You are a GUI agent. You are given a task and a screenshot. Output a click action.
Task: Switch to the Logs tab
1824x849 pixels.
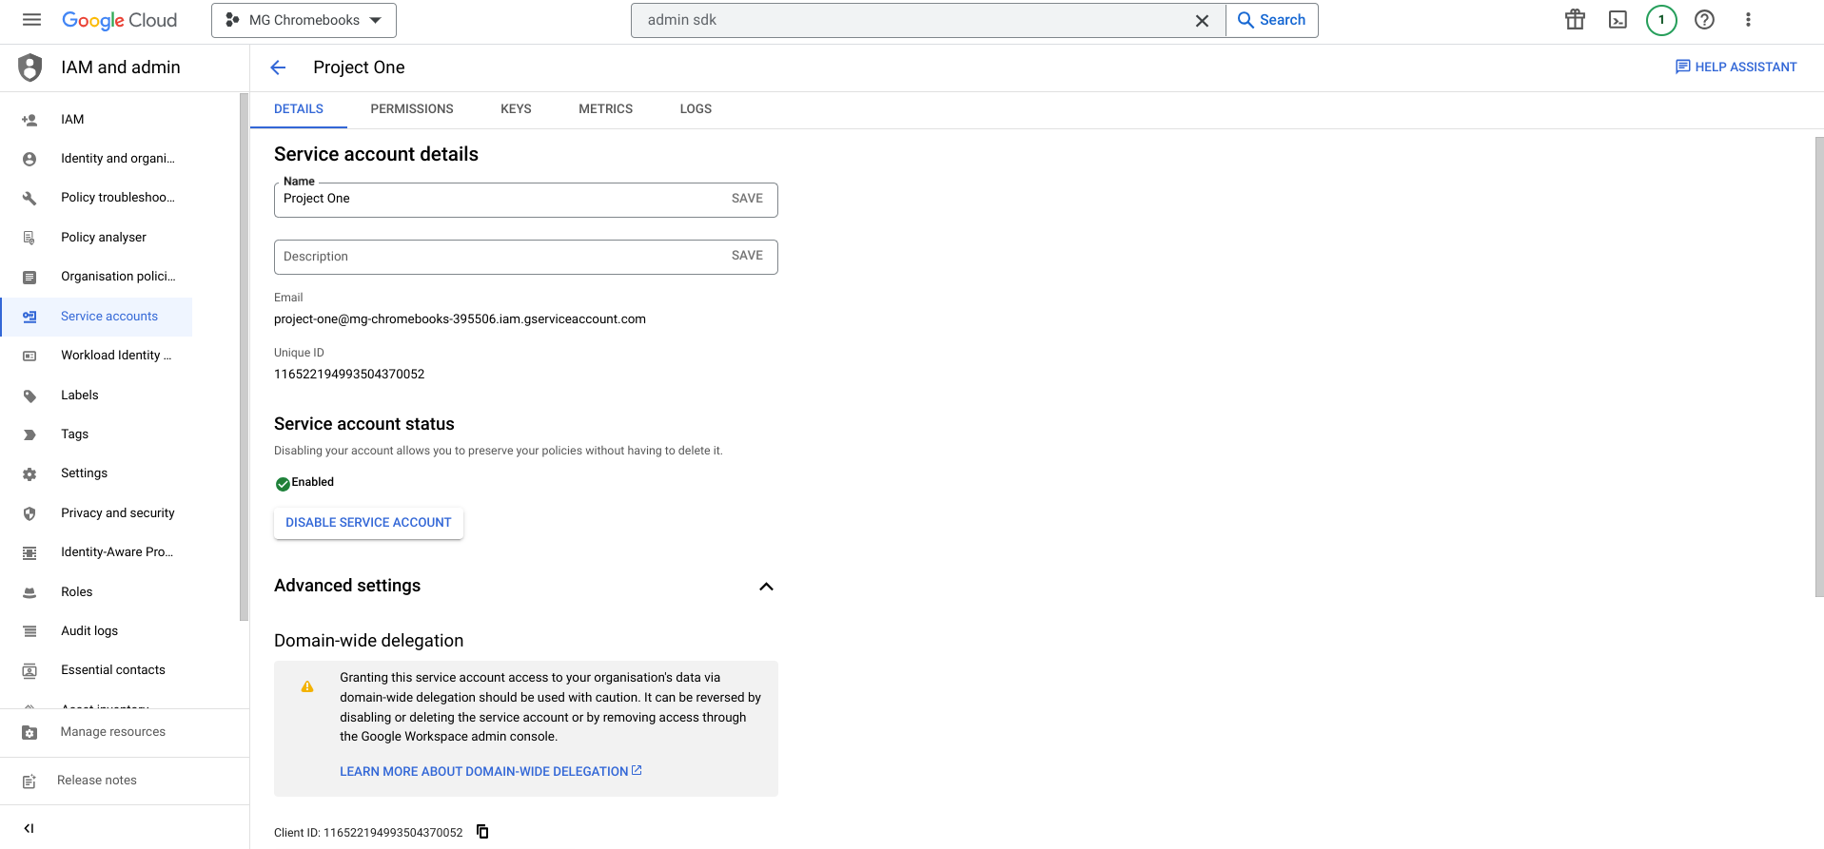click(696, 109)
